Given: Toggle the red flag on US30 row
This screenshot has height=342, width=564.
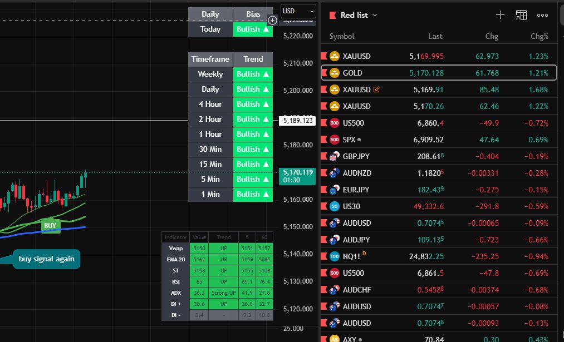Looking at the screenshot, I should 324,206.
